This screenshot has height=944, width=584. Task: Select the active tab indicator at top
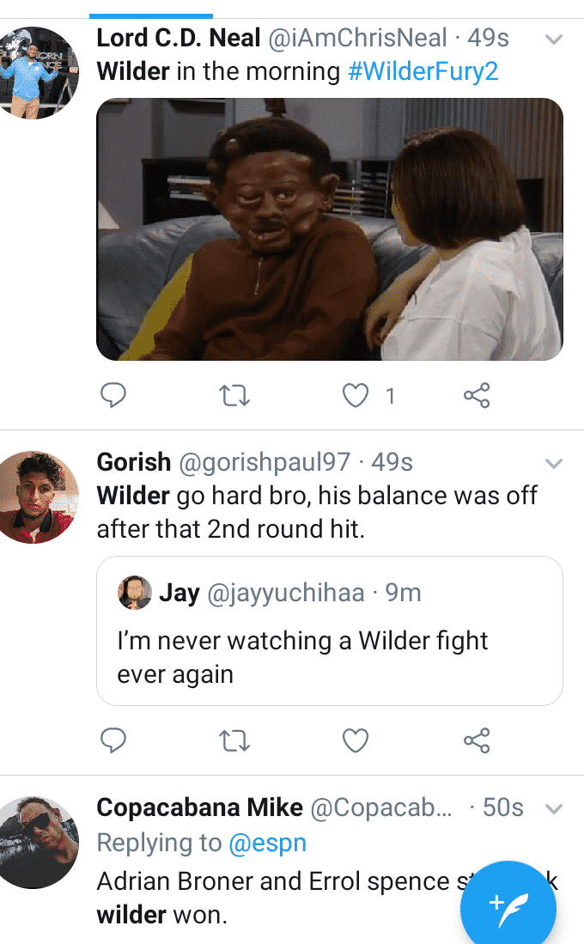click(151, 15)
